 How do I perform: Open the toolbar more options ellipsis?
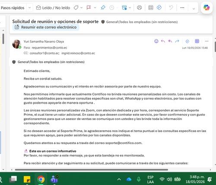coord(182,8)
